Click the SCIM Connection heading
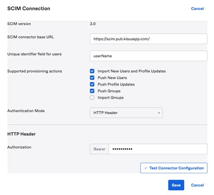Screen dimensions: 214x195 29,9
